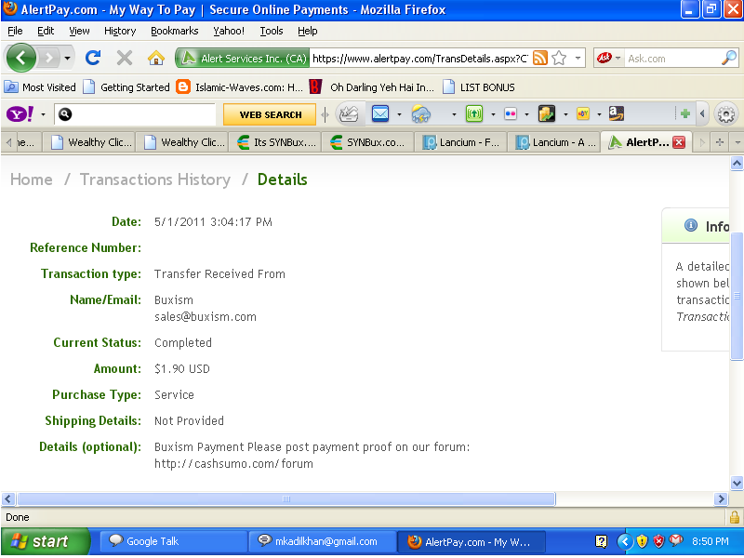Switch to the Lancium - F... tab

click(461, 142)
